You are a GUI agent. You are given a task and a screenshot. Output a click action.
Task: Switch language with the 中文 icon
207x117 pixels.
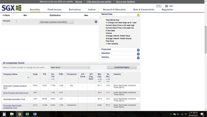(x=159, y=6)
